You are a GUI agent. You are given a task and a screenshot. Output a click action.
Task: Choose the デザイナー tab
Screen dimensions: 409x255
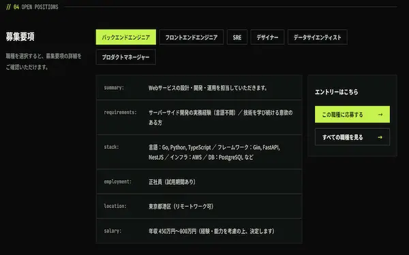click(x=267, y=37)
